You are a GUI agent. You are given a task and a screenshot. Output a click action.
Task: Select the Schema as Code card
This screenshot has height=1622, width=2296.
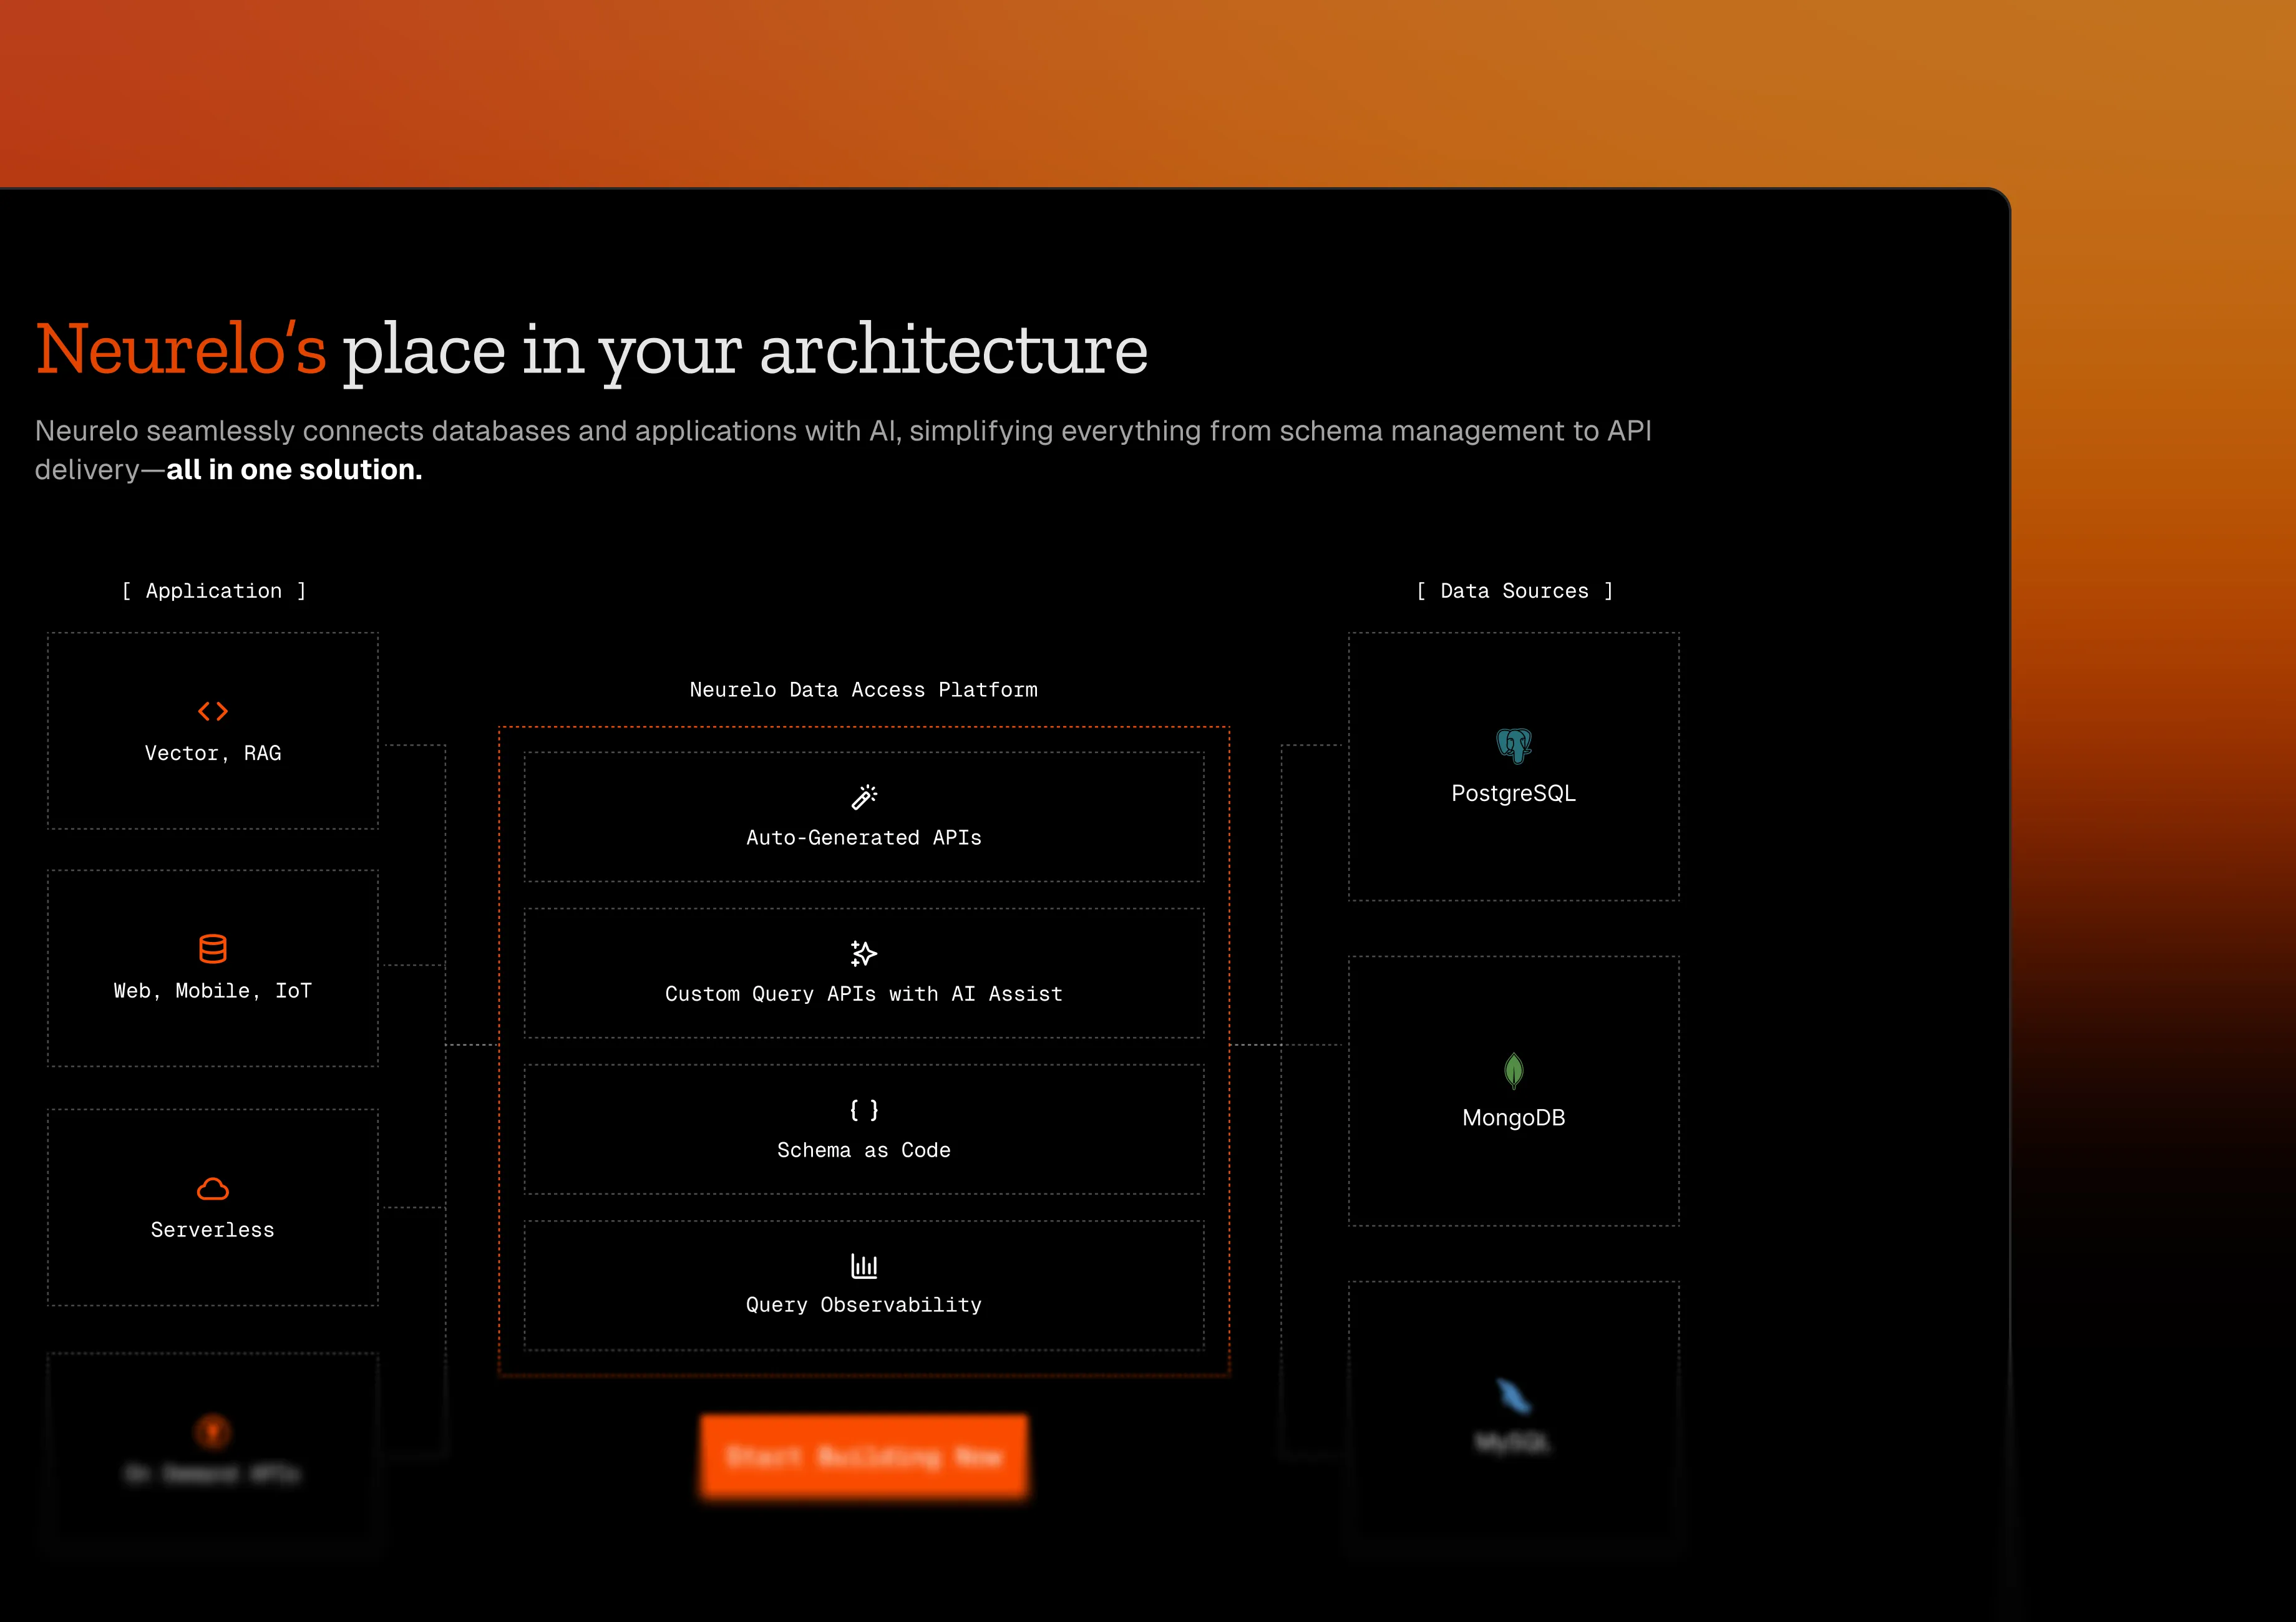pos(863,1130)
